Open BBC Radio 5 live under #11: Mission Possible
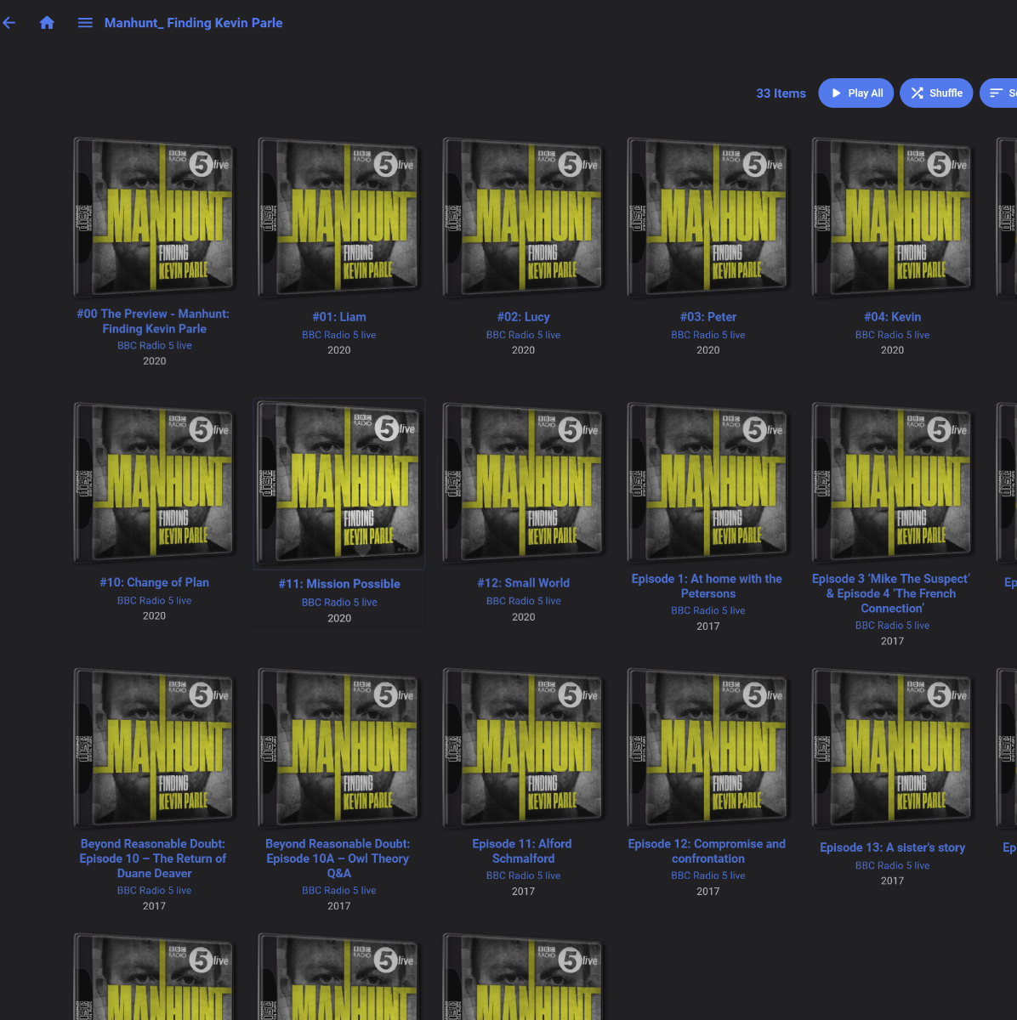The width and height of the screenshot is (1017, 1020). pos(338,602)
